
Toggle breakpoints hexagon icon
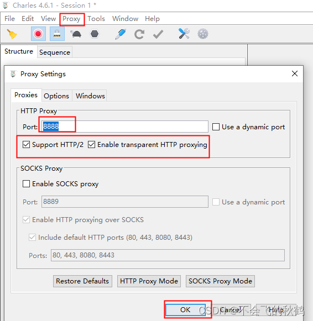tap(95, 34)
